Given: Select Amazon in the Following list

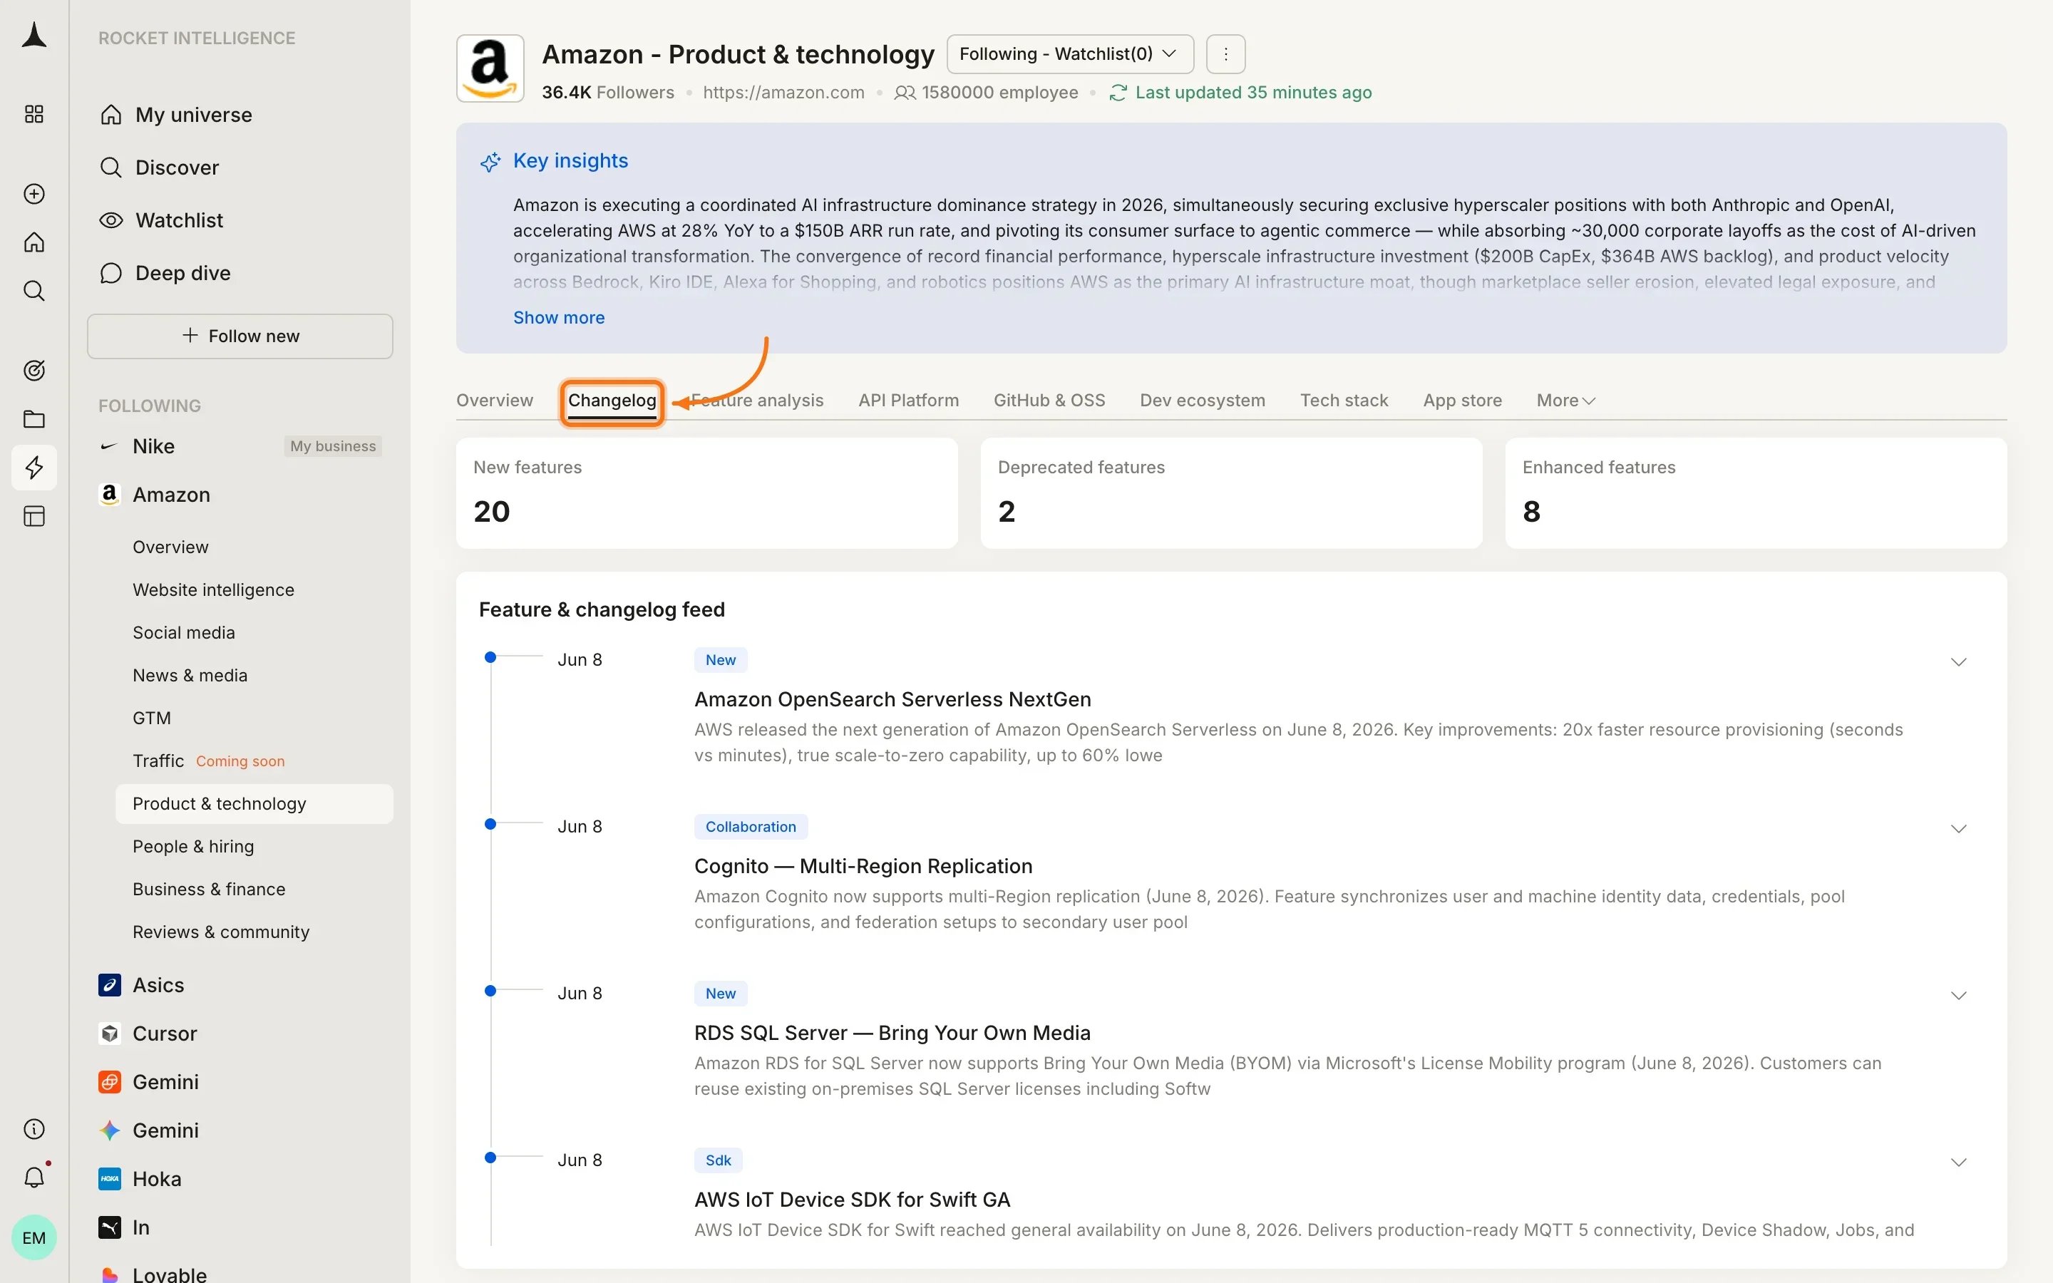Looking at the screenshot, I should (170, 495).
